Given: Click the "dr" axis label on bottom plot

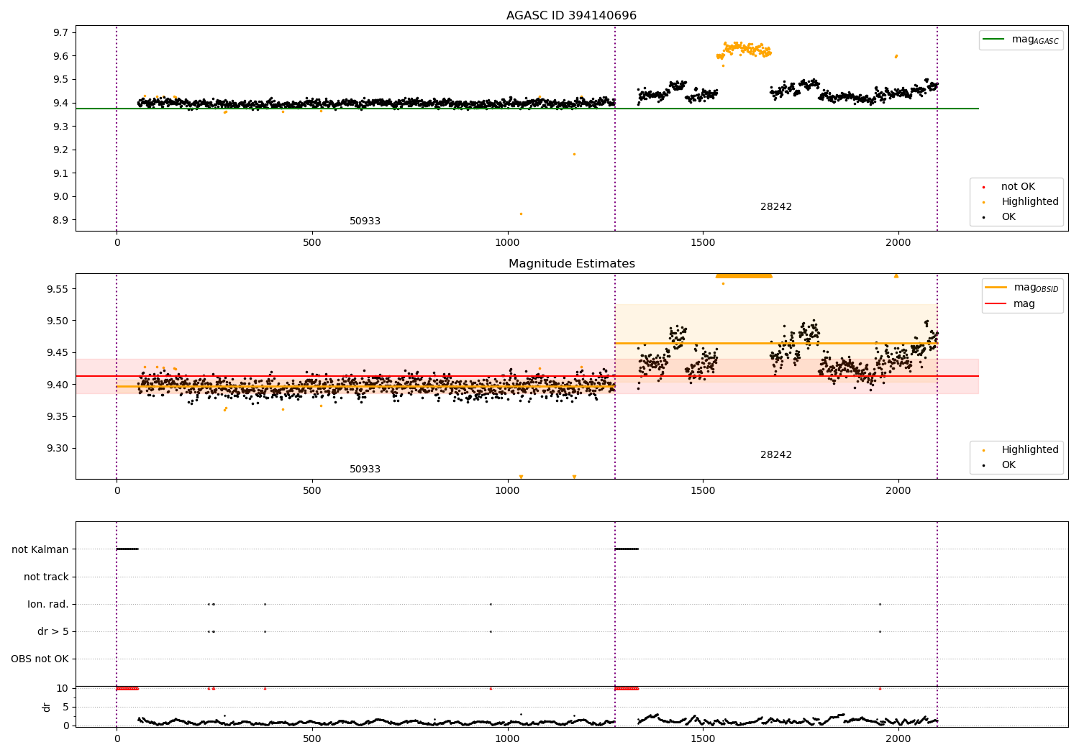Looking at the screenshot, I should [x=47, y=707].
